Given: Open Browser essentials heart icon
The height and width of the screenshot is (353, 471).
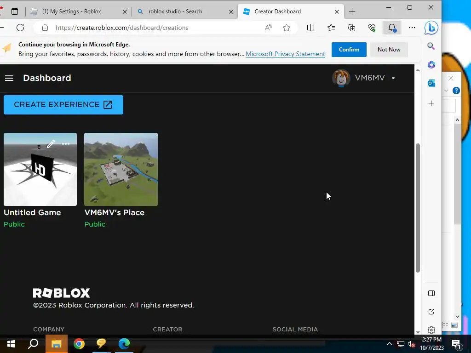Looking at the screenshot, I should (x=372, y=28).
